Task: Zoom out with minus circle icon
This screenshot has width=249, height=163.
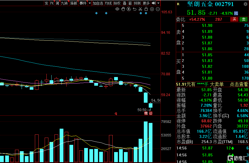Action: 158,9
